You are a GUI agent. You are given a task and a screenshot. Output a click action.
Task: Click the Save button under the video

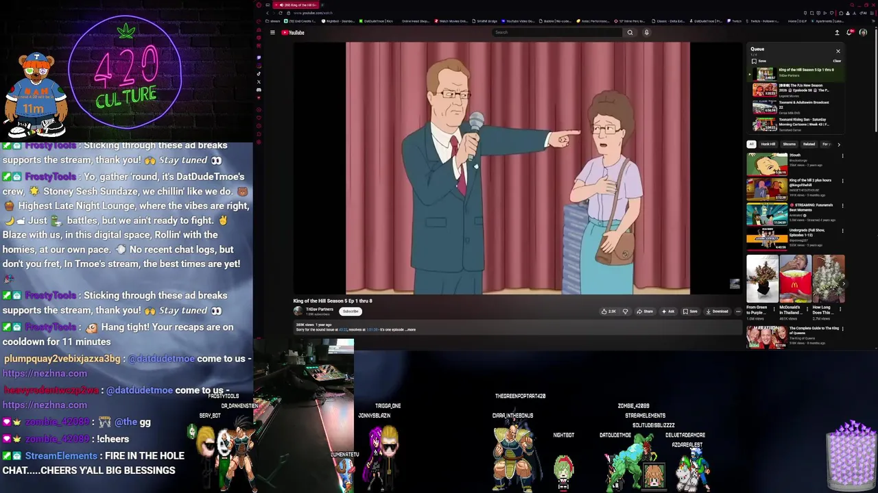pyautogui.click(x=690, y=312)
